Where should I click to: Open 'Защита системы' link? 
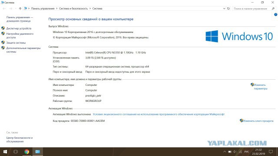pos(16,43)
